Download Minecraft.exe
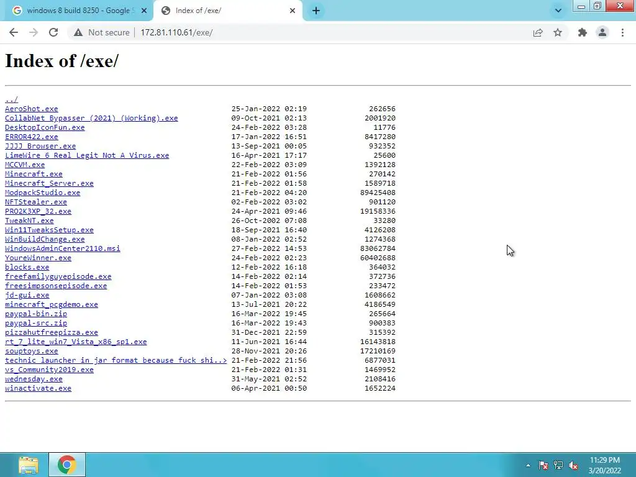The image size is (636, 477). [34, 174]
